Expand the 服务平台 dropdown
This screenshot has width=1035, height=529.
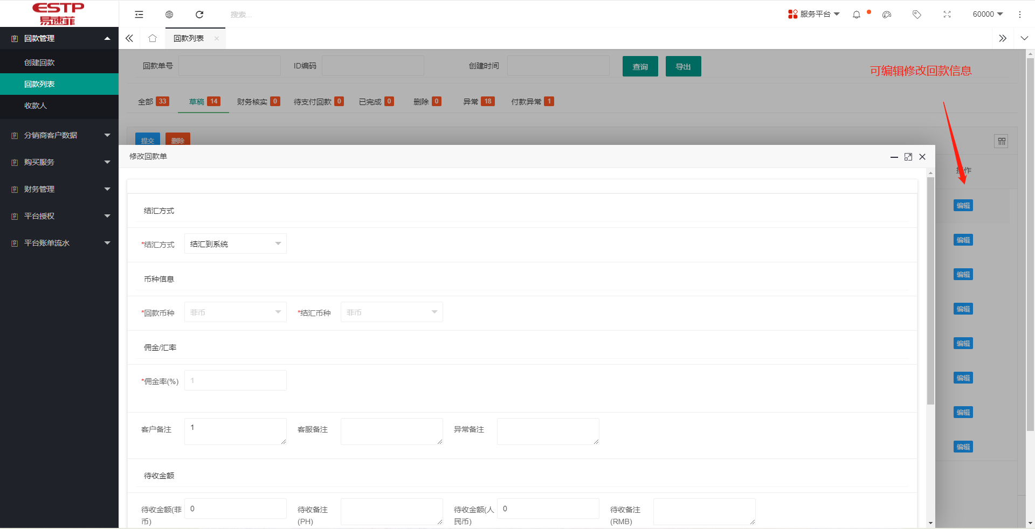click(x=814, y=14)
